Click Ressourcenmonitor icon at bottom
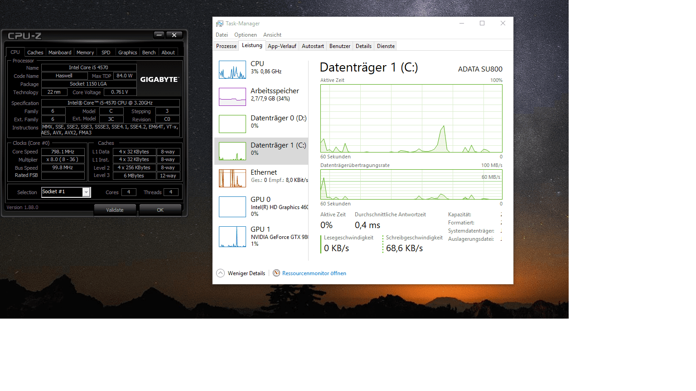 [276, 273]
